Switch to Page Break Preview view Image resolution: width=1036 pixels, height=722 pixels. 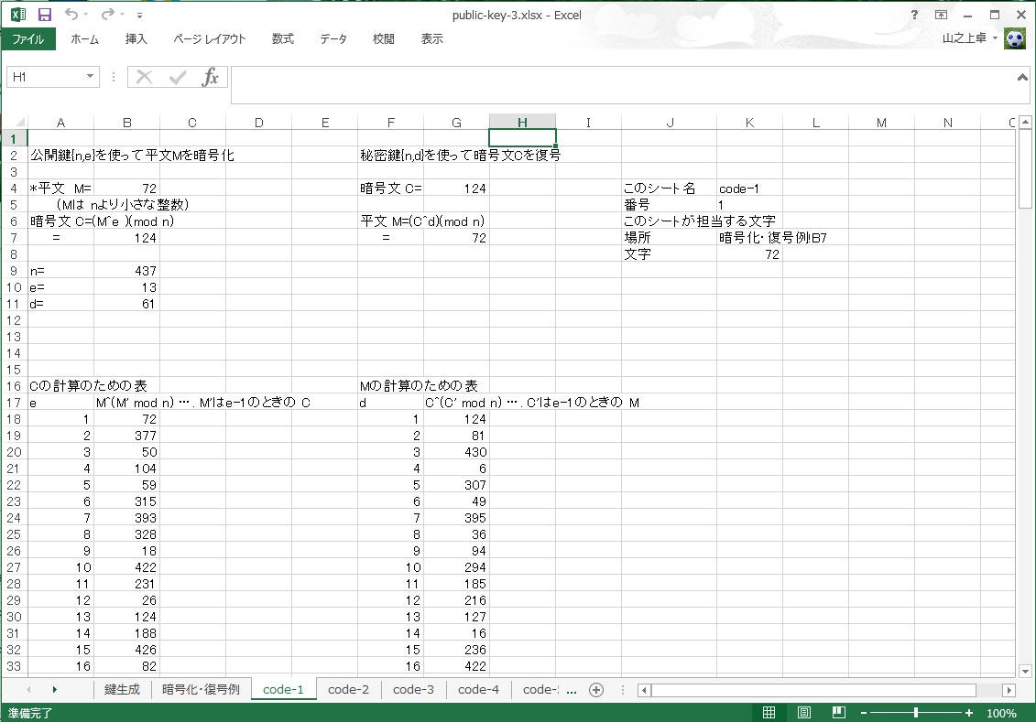(x=837, y=713)
